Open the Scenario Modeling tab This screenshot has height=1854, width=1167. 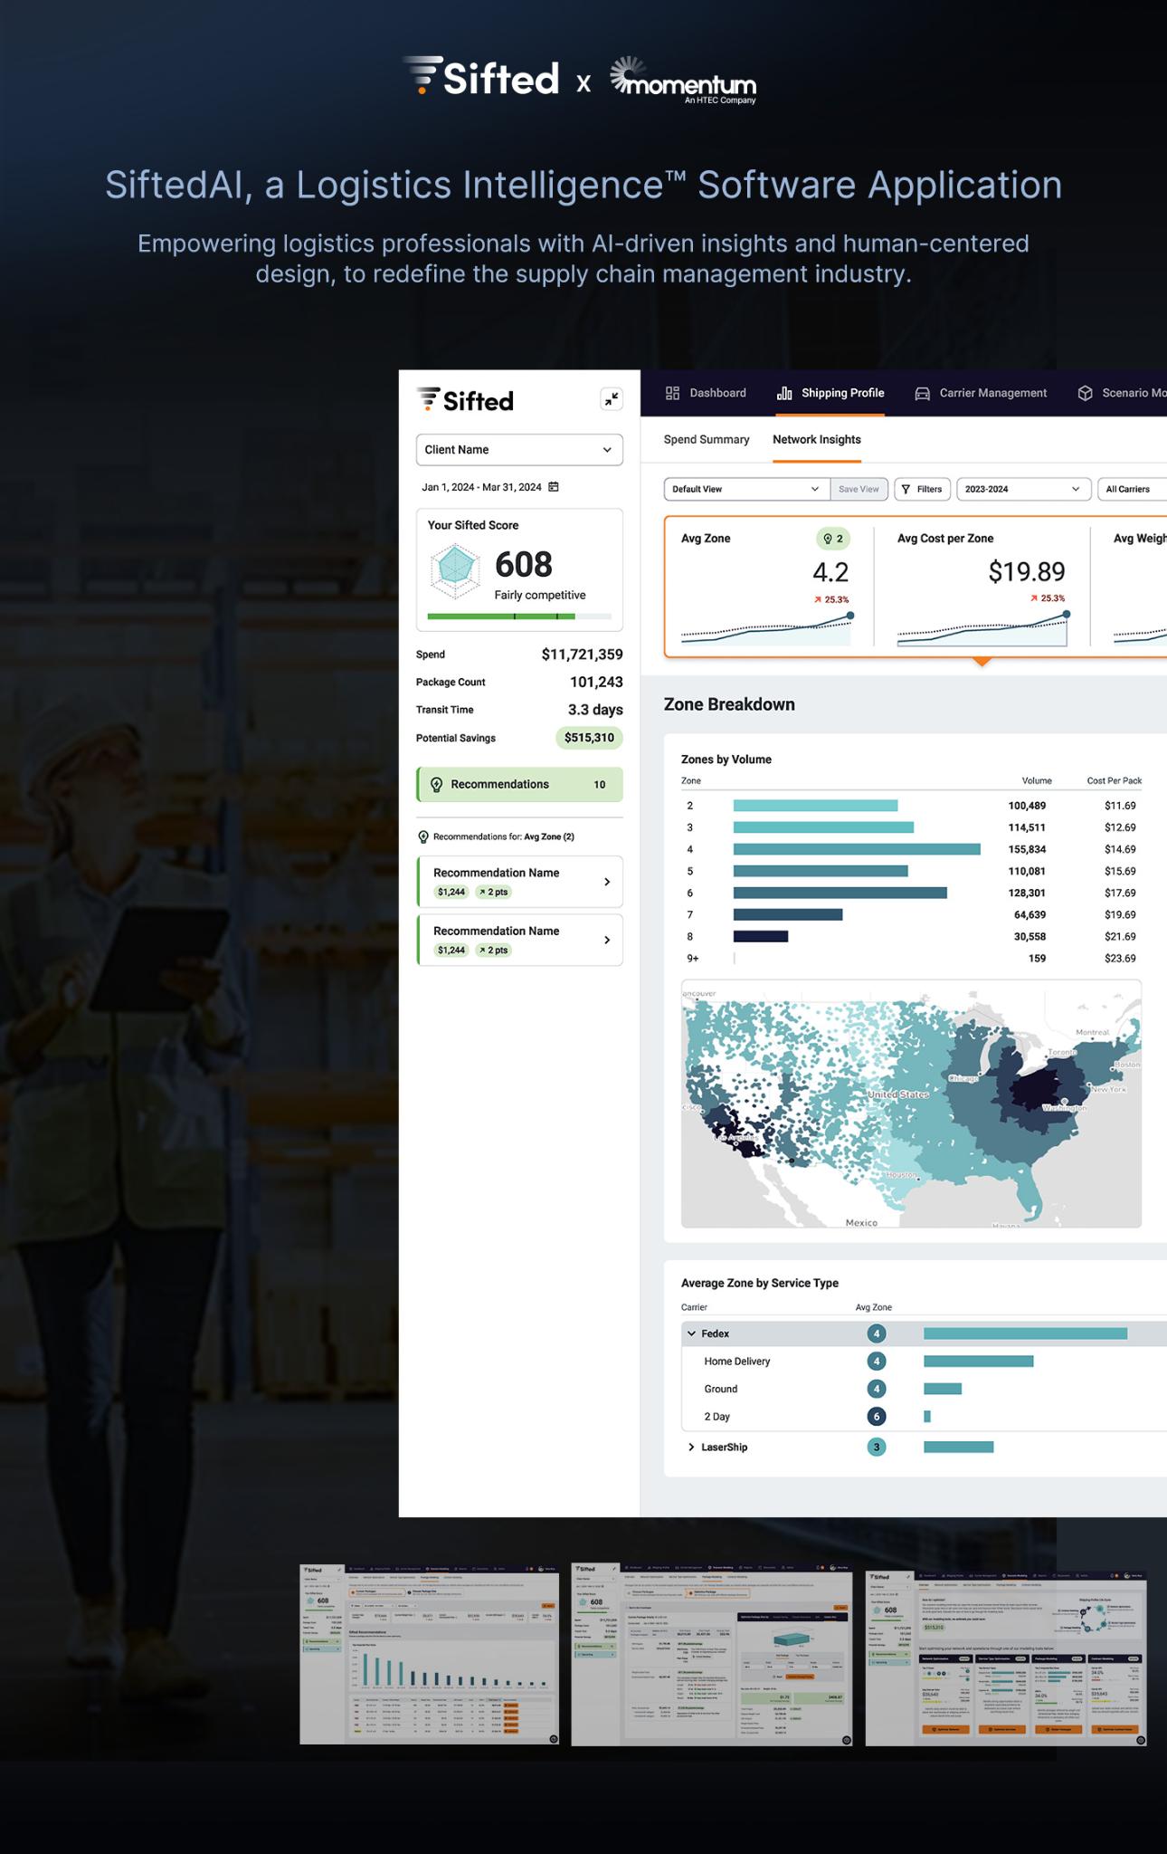(1122, 393)
